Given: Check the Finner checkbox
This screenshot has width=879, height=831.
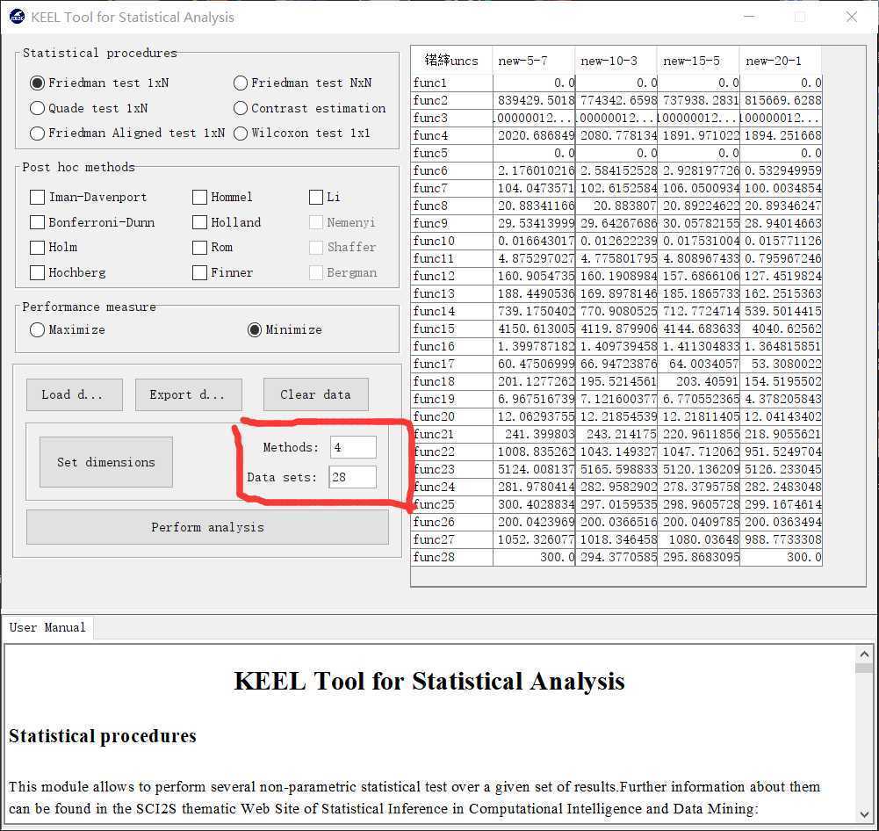Looking at the screenshot, I should tap(199, 272).
